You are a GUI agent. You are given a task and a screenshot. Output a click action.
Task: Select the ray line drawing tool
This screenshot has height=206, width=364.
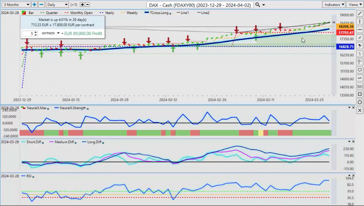tap(360, 38)
